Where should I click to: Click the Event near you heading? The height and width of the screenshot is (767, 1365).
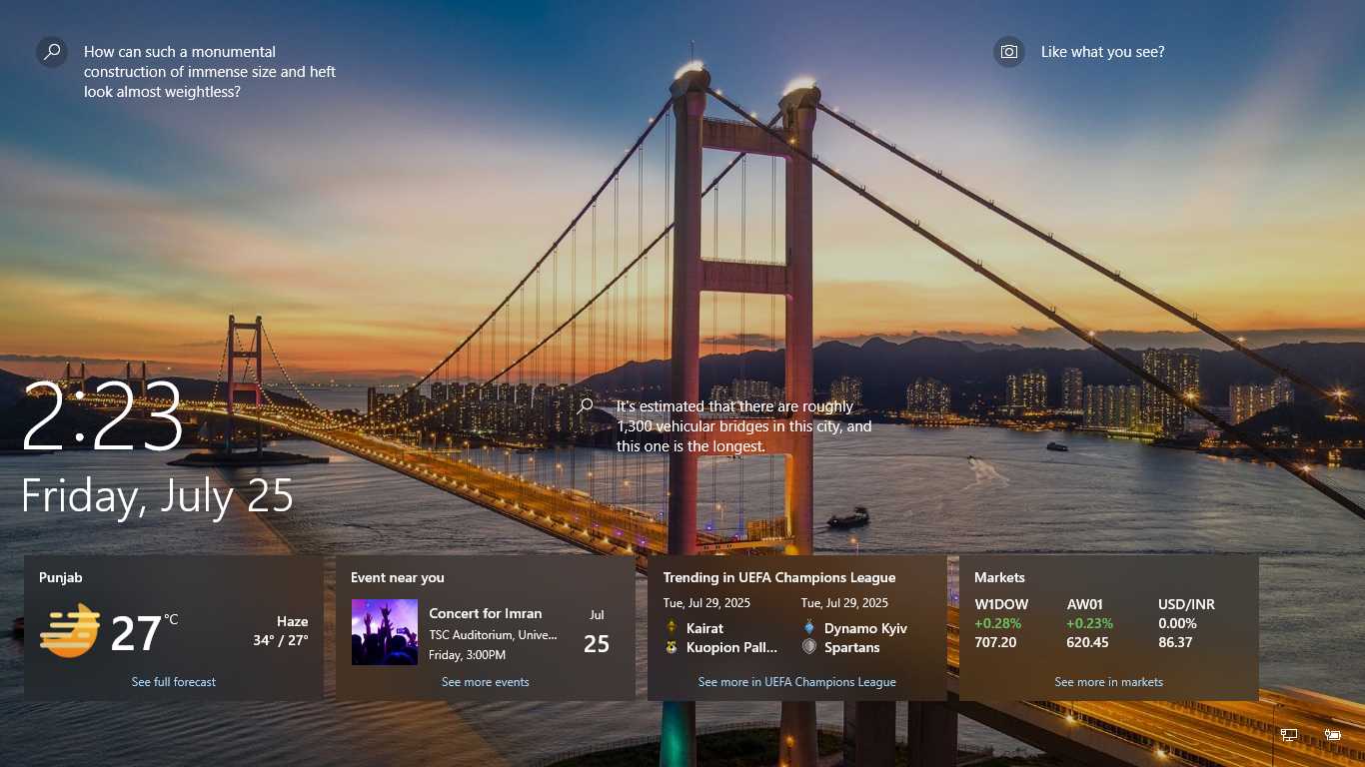(x=398, y=577)
